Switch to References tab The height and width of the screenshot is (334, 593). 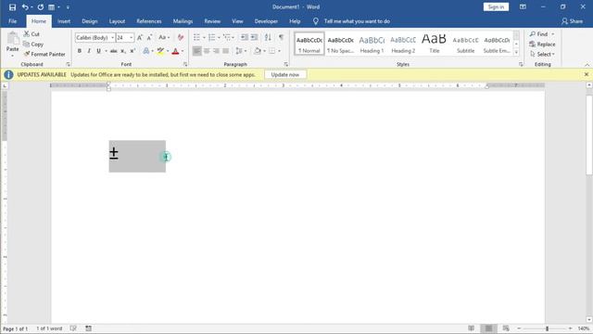click(149, 21)
